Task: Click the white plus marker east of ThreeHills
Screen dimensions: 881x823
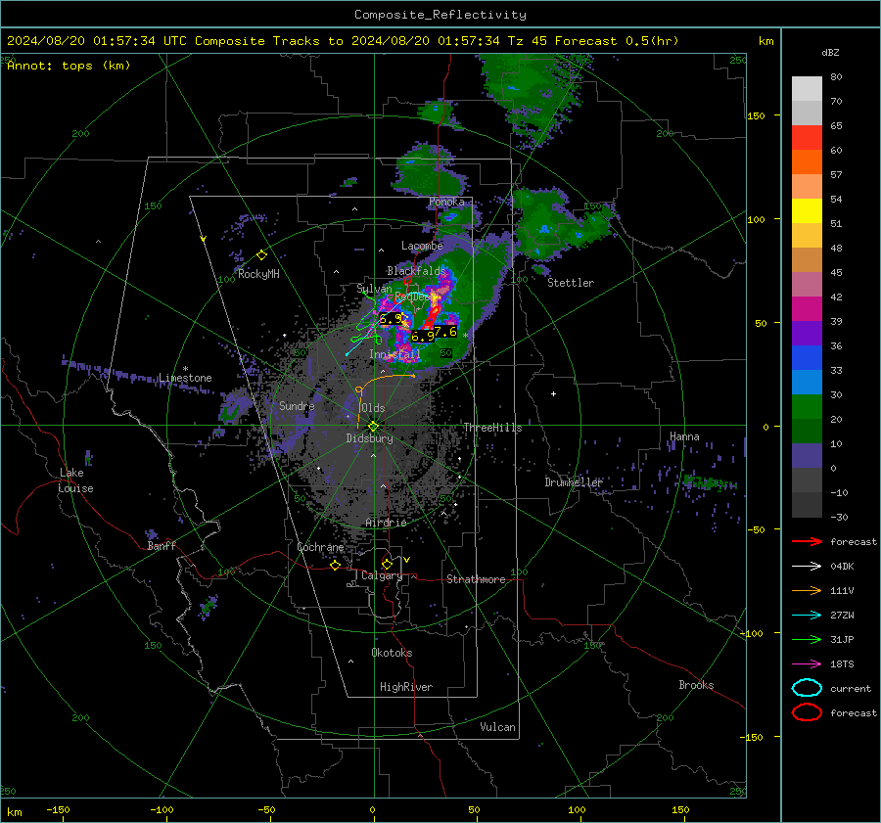Action: tap(553, 393)
